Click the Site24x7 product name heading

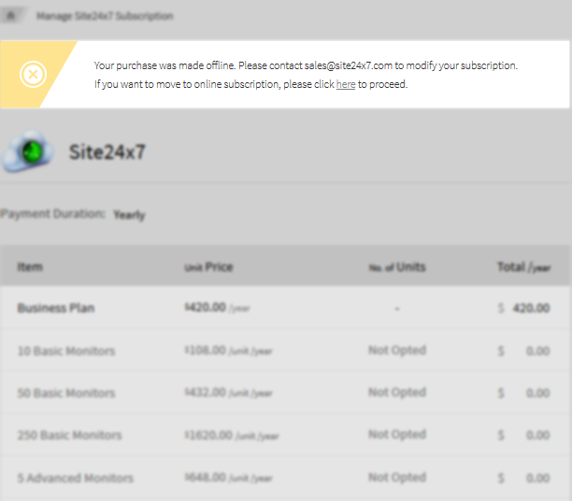click(107, 151)
